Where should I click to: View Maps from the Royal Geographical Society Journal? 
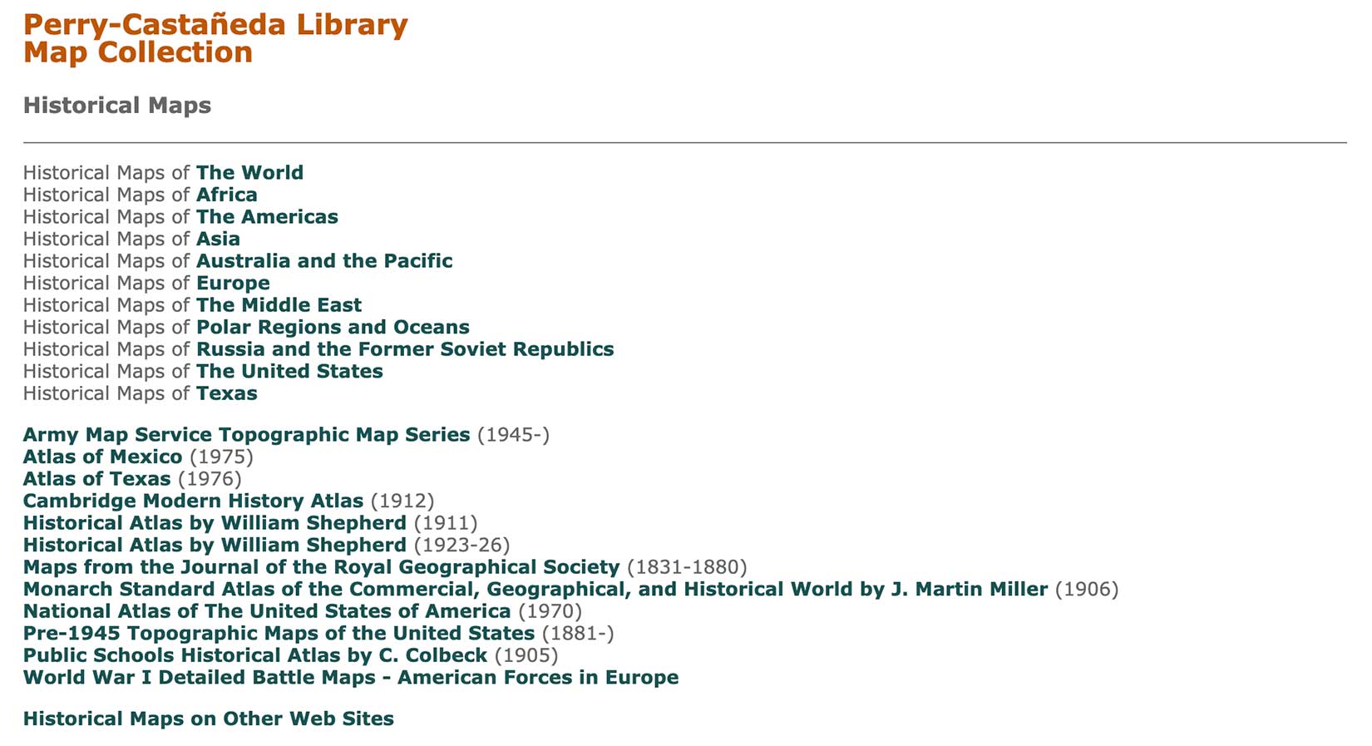point(321,567)
